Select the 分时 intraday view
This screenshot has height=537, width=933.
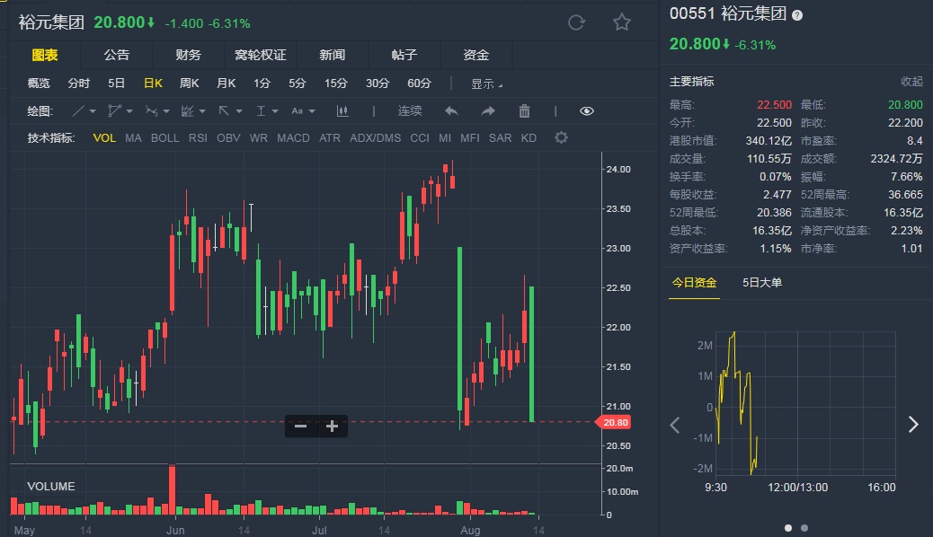[x=78, y=84]
